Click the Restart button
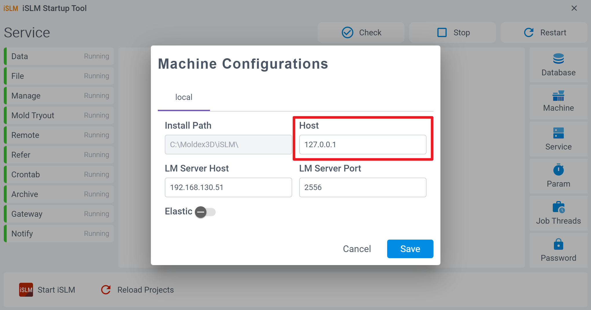Viewport: 591px width, 310px height. (544, 32)
